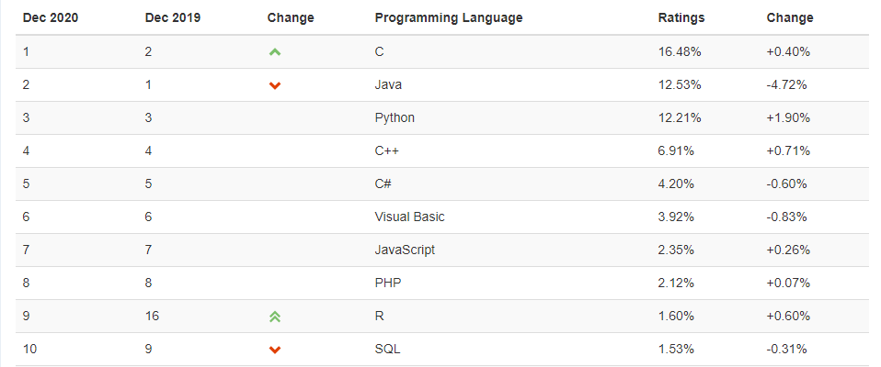Click the SQL language cell

[x=388, y=349]
